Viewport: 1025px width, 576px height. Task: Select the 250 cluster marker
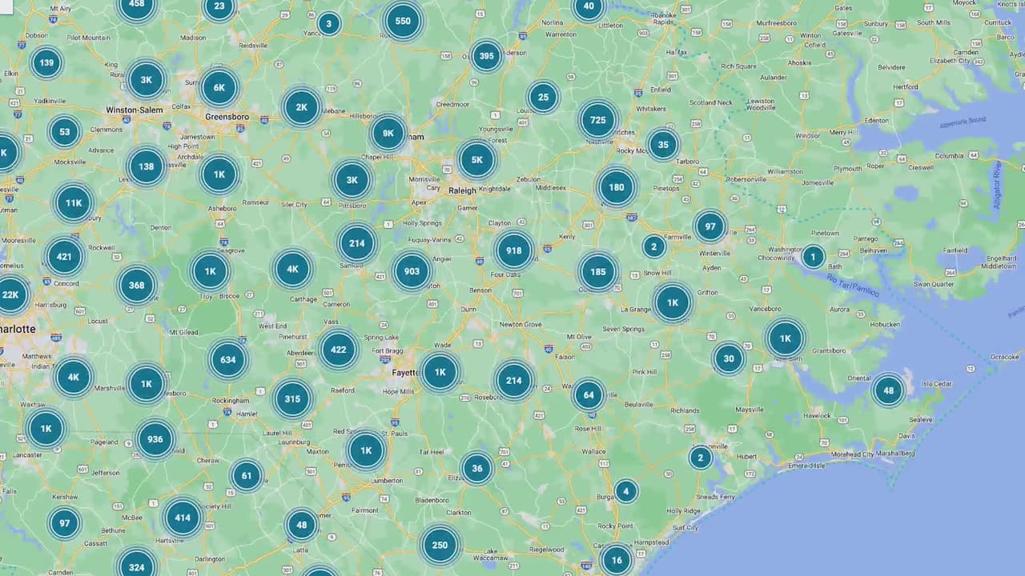click(440, 546)
